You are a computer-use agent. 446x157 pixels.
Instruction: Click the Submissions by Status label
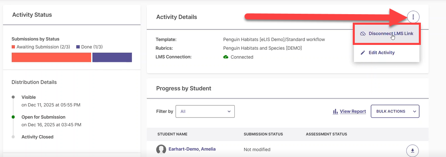tap(36, 39)
